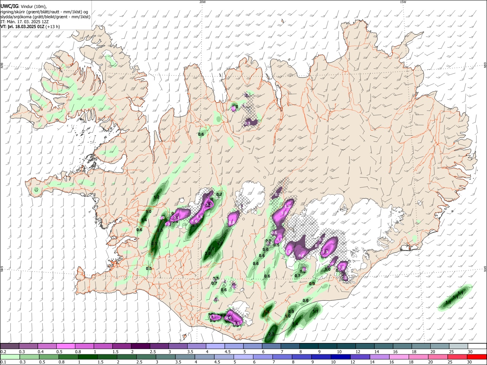Screen dimensions: 487x365
Task: Pick the bright red 30 swatch, lower legend
Action: pos(477,357)
